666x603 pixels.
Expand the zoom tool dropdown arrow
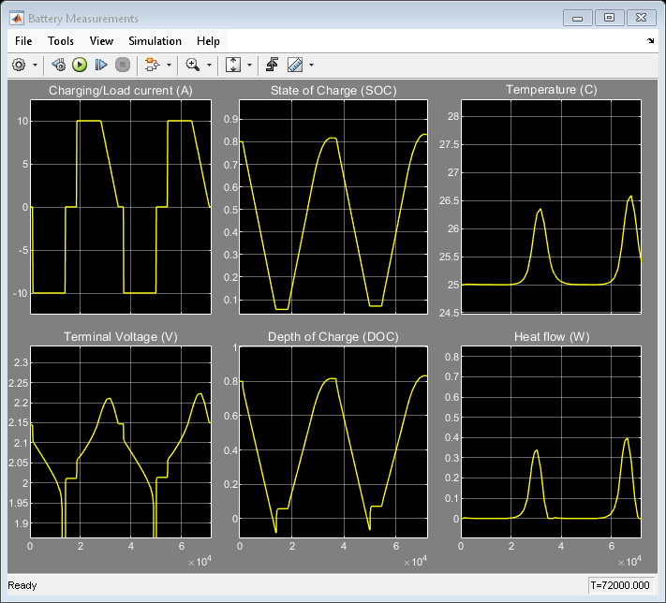(x=210, y=65)
